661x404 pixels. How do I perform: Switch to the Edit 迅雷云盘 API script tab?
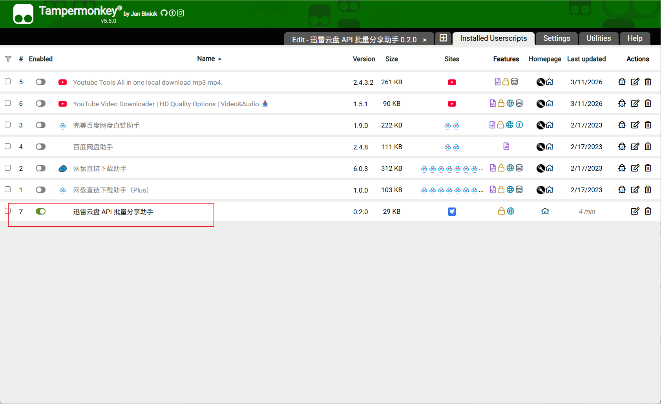354,40
